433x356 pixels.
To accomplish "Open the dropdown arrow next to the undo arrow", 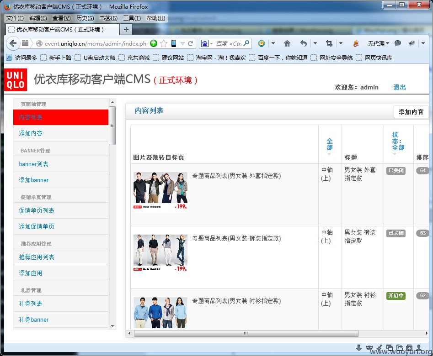I will pos(315,43).
